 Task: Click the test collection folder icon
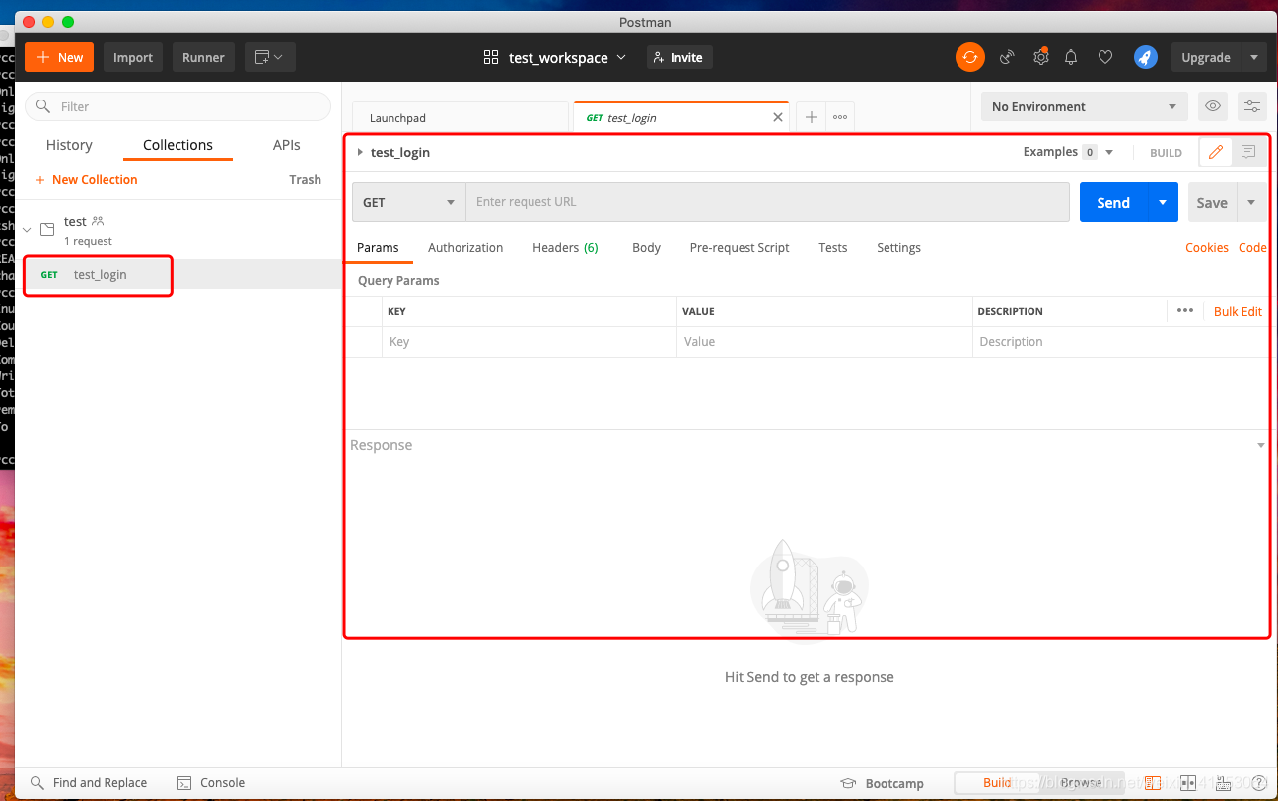(x=47, y=230)
